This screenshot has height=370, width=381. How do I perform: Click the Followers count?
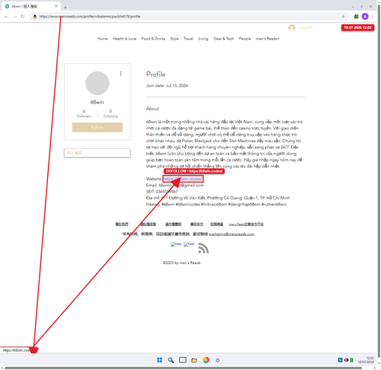coord(84,113)
